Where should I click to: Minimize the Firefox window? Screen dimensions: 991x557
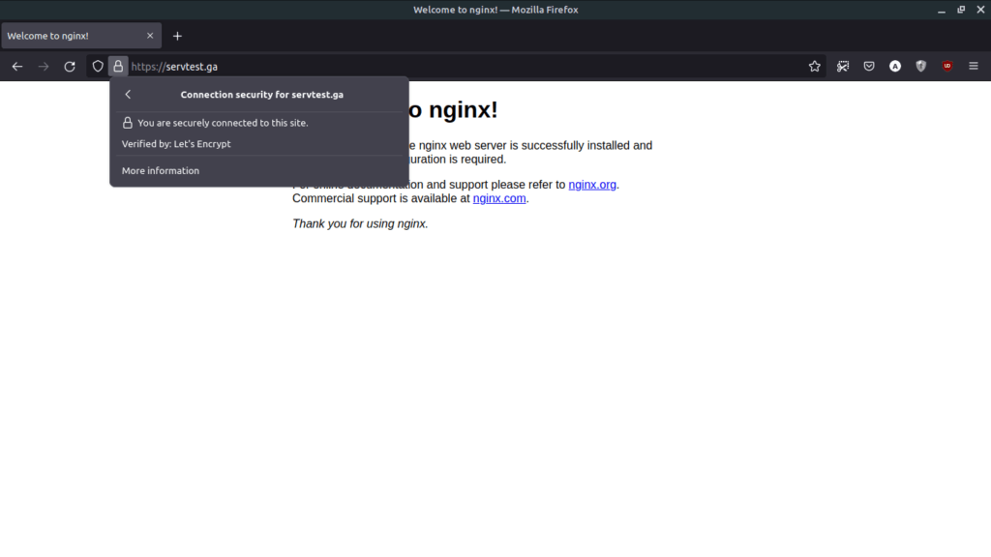click(942, 10)
